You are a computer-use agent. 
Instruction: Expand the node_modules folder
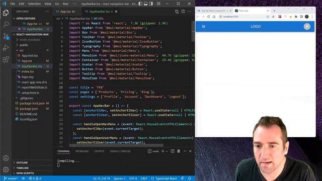pos(30,40)
